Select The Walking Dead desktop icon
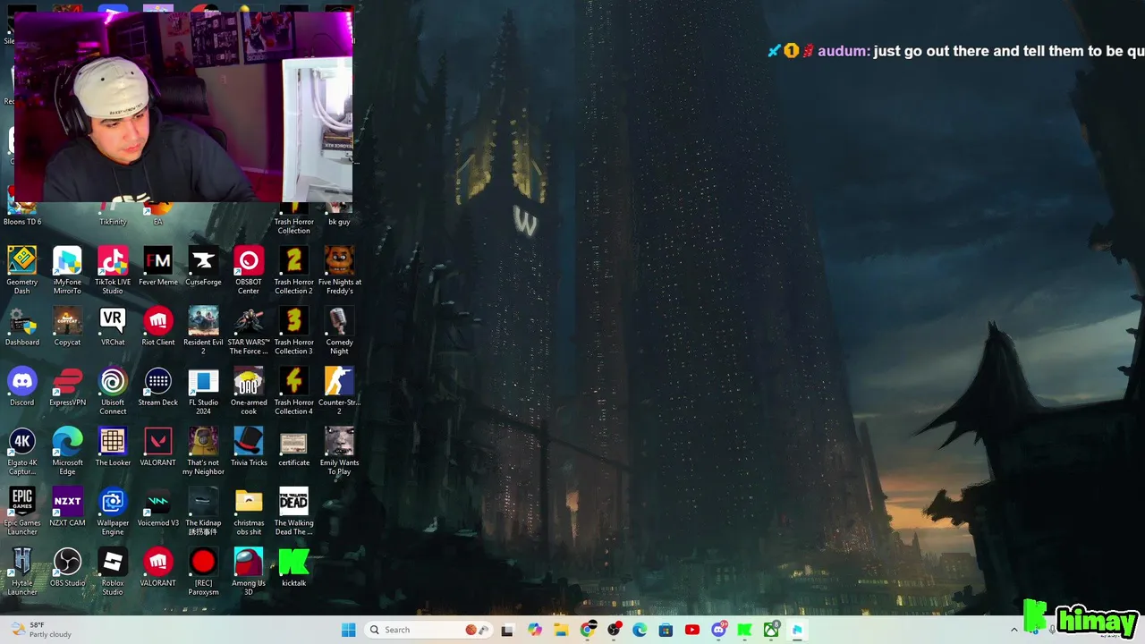The width and height of the screenshot is (1145, 644). pyautogui.click(x=293, y=511)
